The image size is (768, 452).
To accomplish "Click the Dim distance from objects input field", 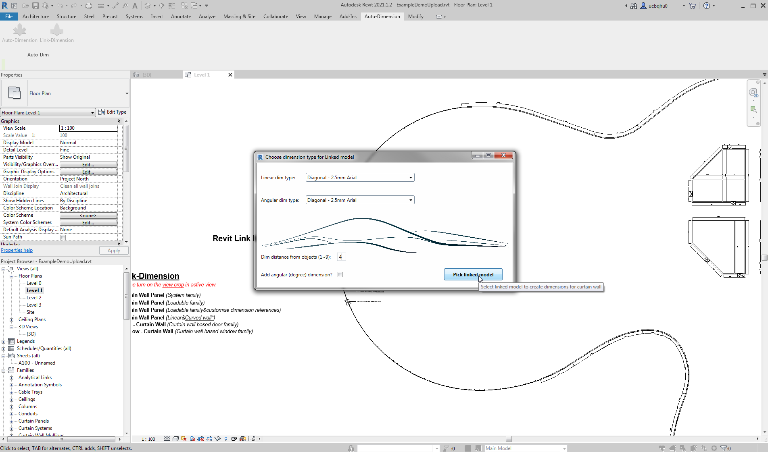I will (x=341, y=257).
